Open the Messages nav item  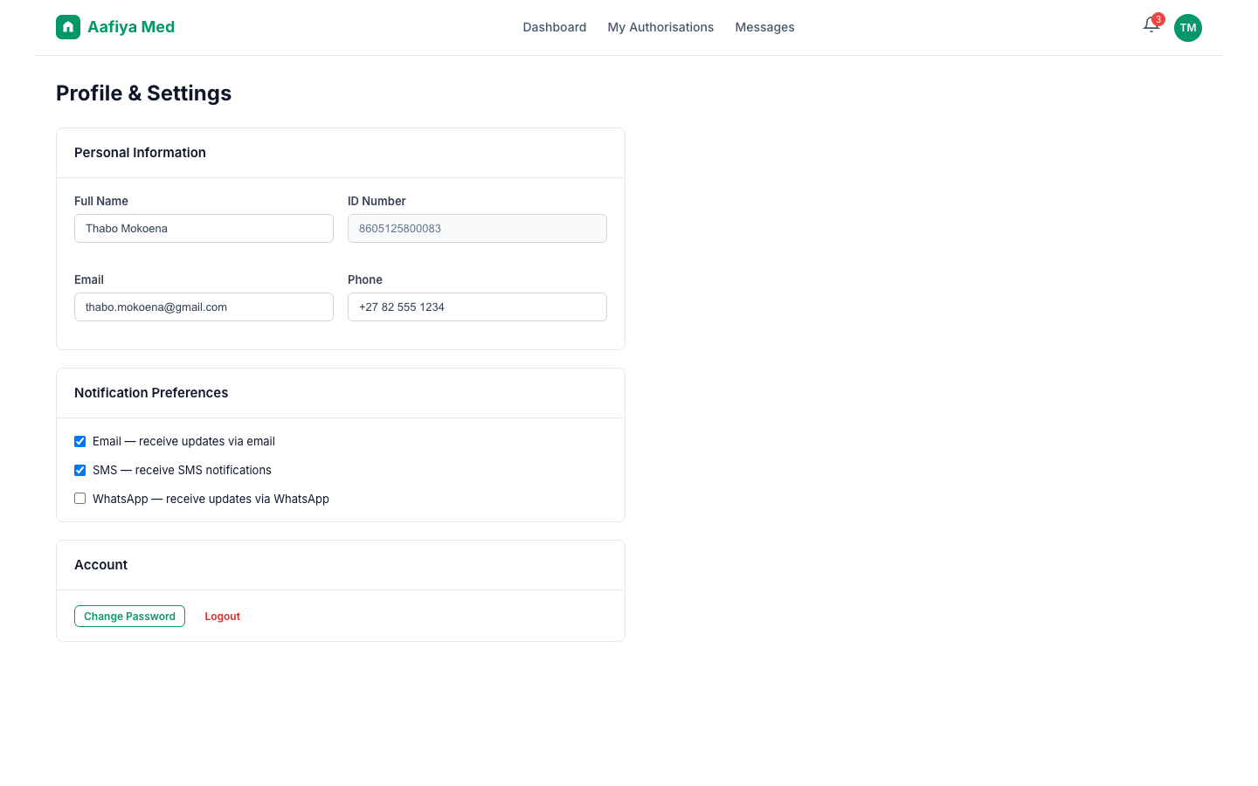click(764, 27)
